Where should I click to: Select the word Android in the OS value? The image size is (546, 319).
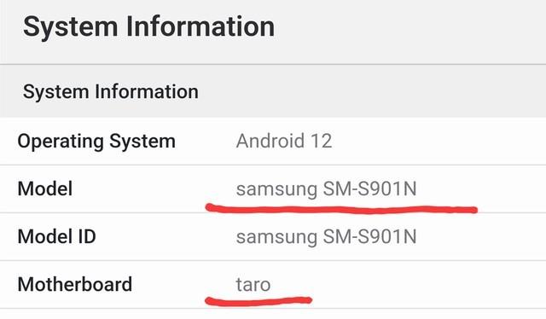point(270,141)
